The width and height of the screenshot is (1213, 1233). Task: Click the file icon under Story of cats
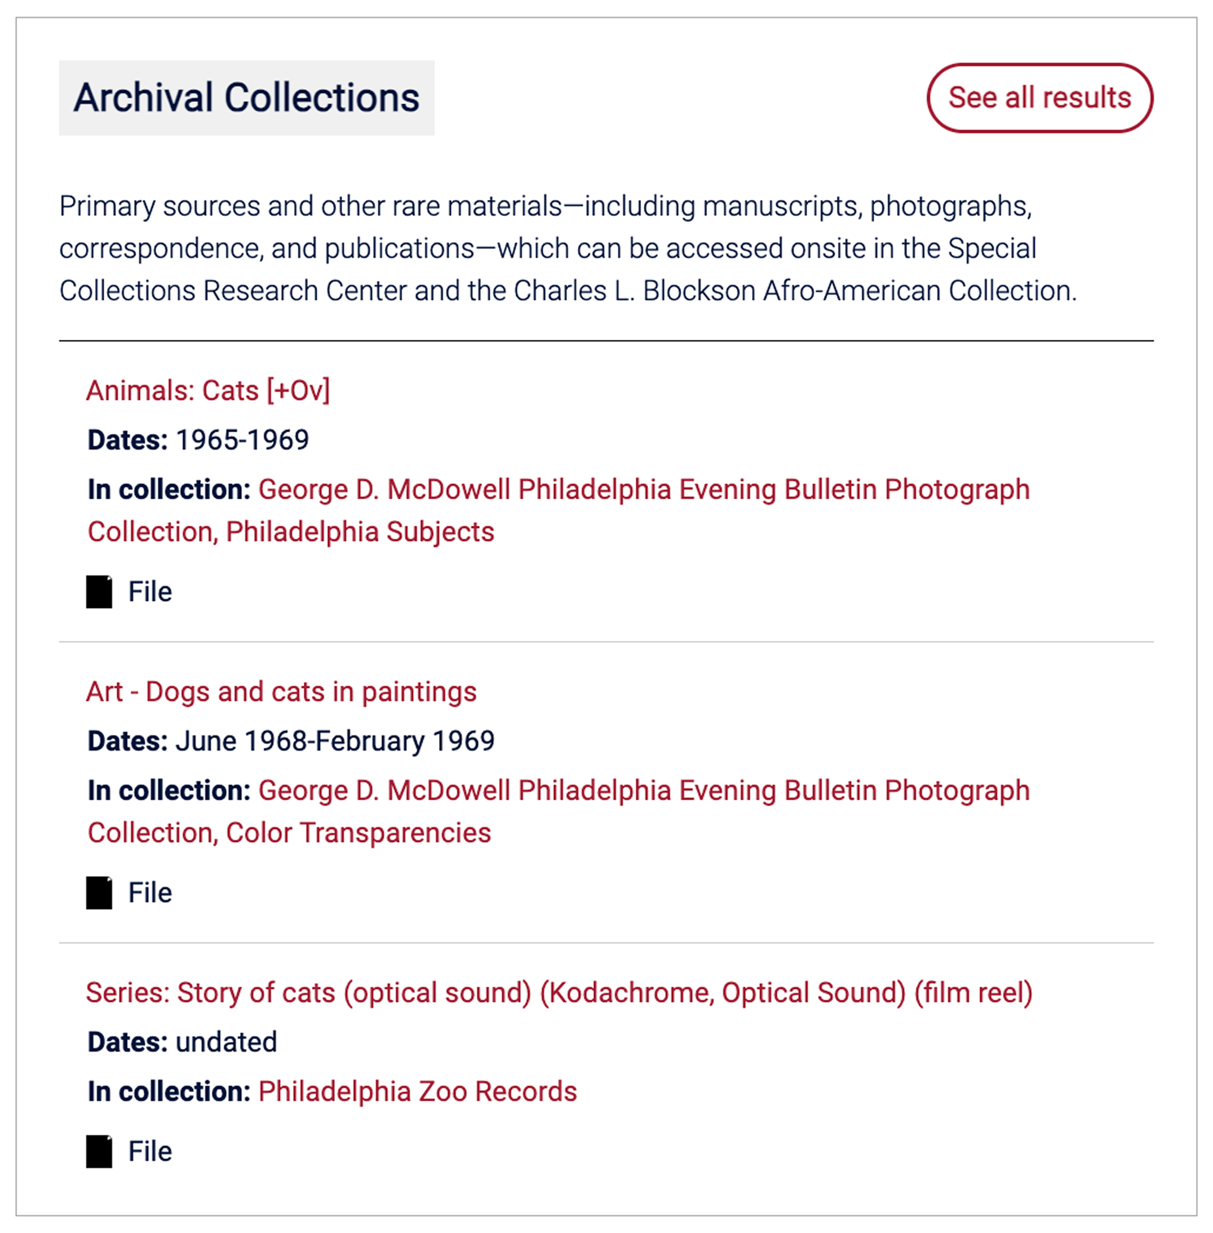pyautogui.click(x=99, y=1151)
